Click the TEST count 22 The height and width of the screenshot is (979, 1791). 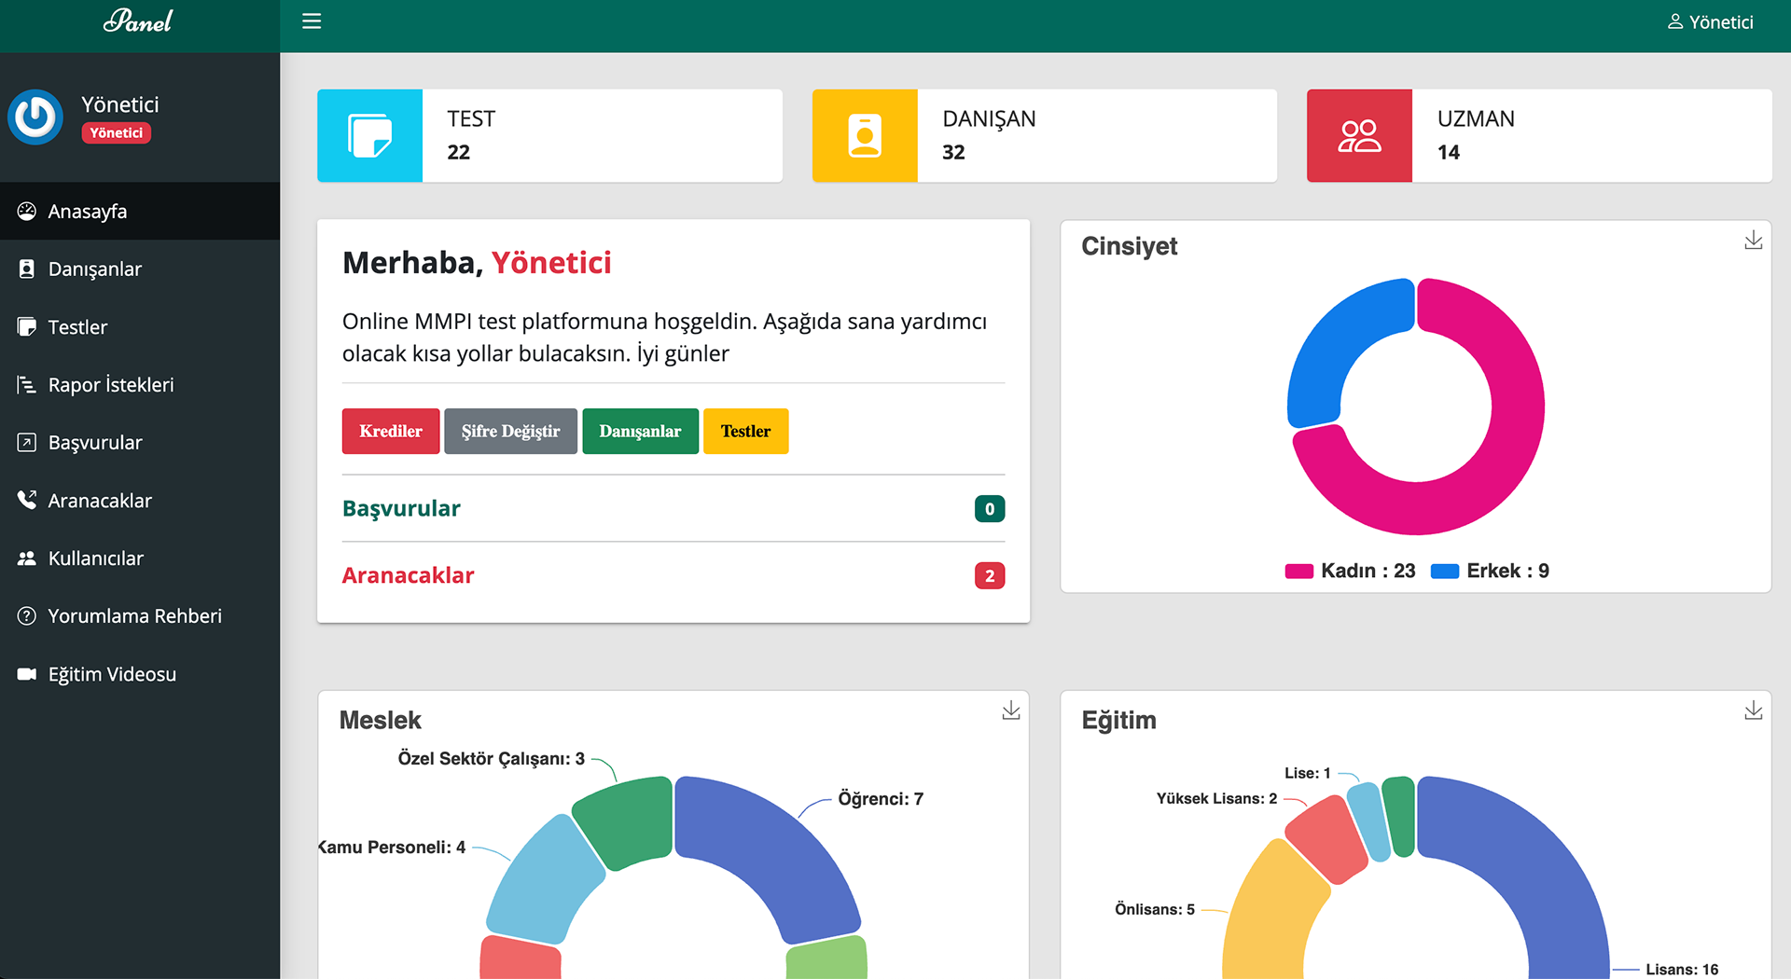click(459, 153)
